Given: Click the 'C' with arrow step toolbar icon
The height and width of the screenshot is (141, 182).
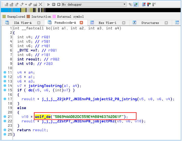Looking at the screenshot, I should 130,4.
